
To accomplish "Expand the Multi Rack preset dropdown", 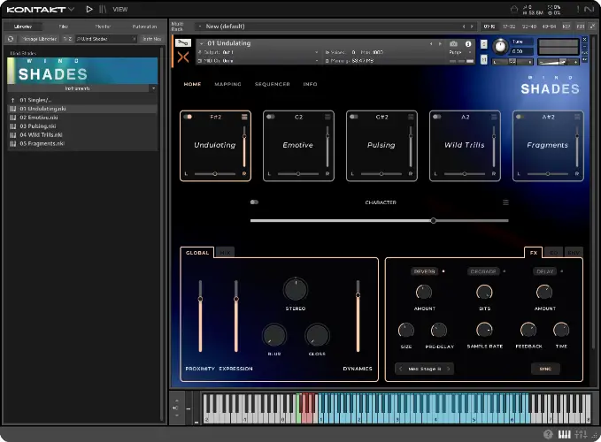I will pyautogui.click(x=200, y=27).
